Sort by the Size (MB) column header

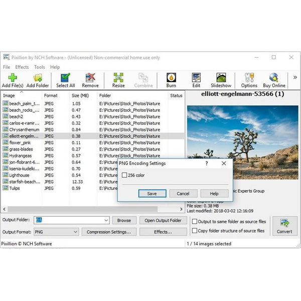click(x=83, y=95)
